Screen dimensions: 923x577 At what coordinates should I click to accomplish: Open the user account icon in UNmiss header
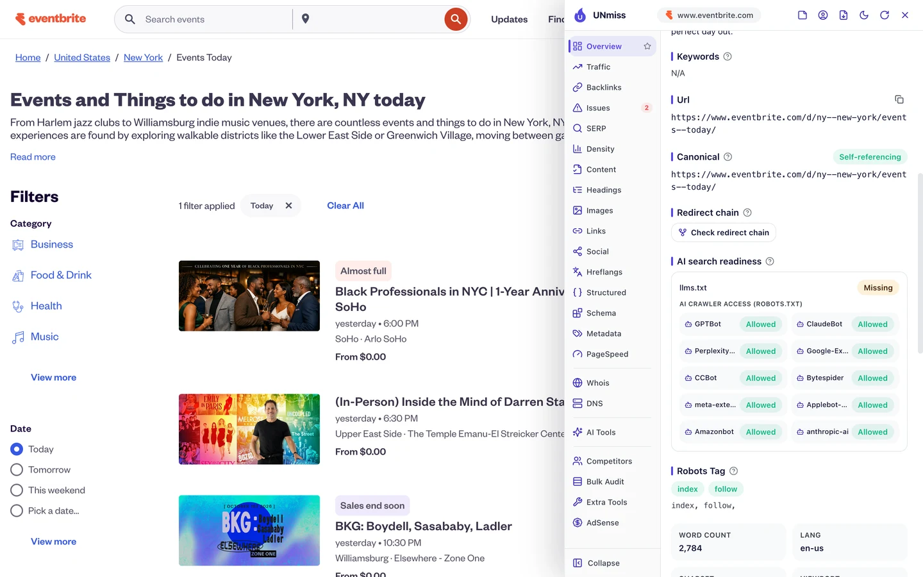823,15
